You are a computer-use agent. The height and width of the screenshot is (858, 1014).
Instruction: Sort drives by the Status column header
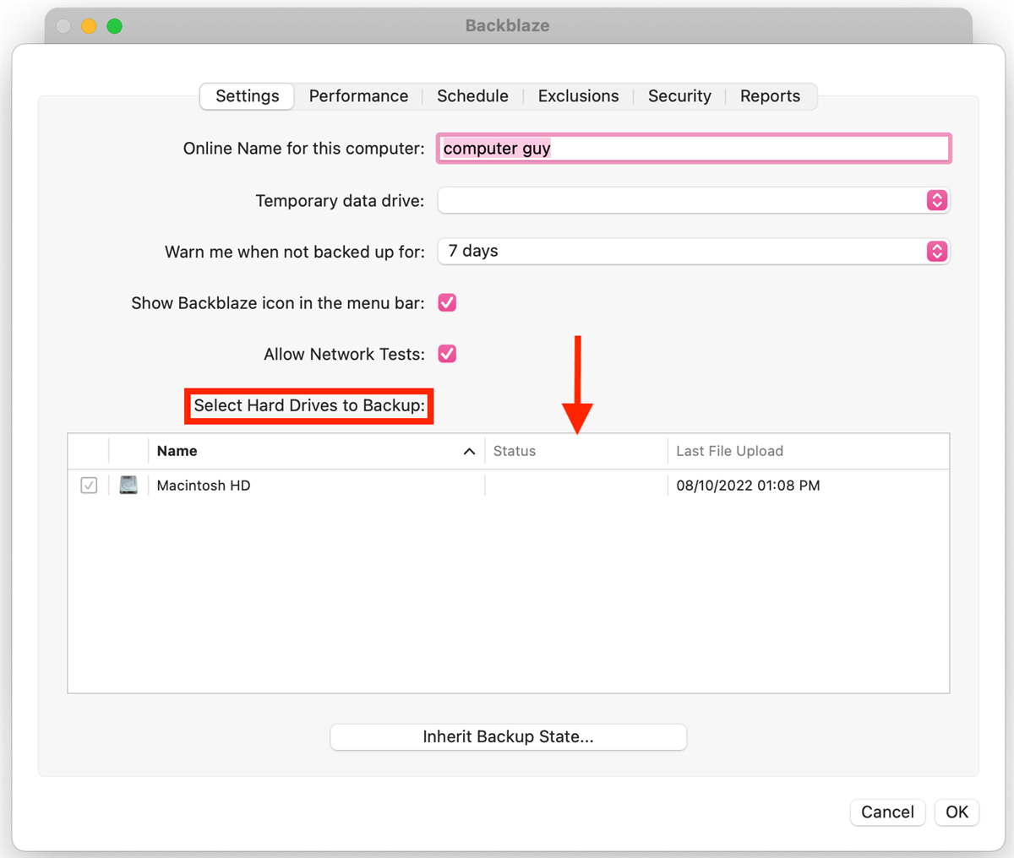pos(575,451)
